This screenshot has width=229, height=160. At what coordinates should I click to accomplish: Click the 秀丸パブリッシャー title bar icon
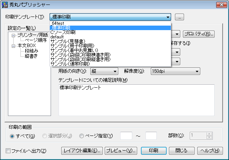(x=5, y=5)
